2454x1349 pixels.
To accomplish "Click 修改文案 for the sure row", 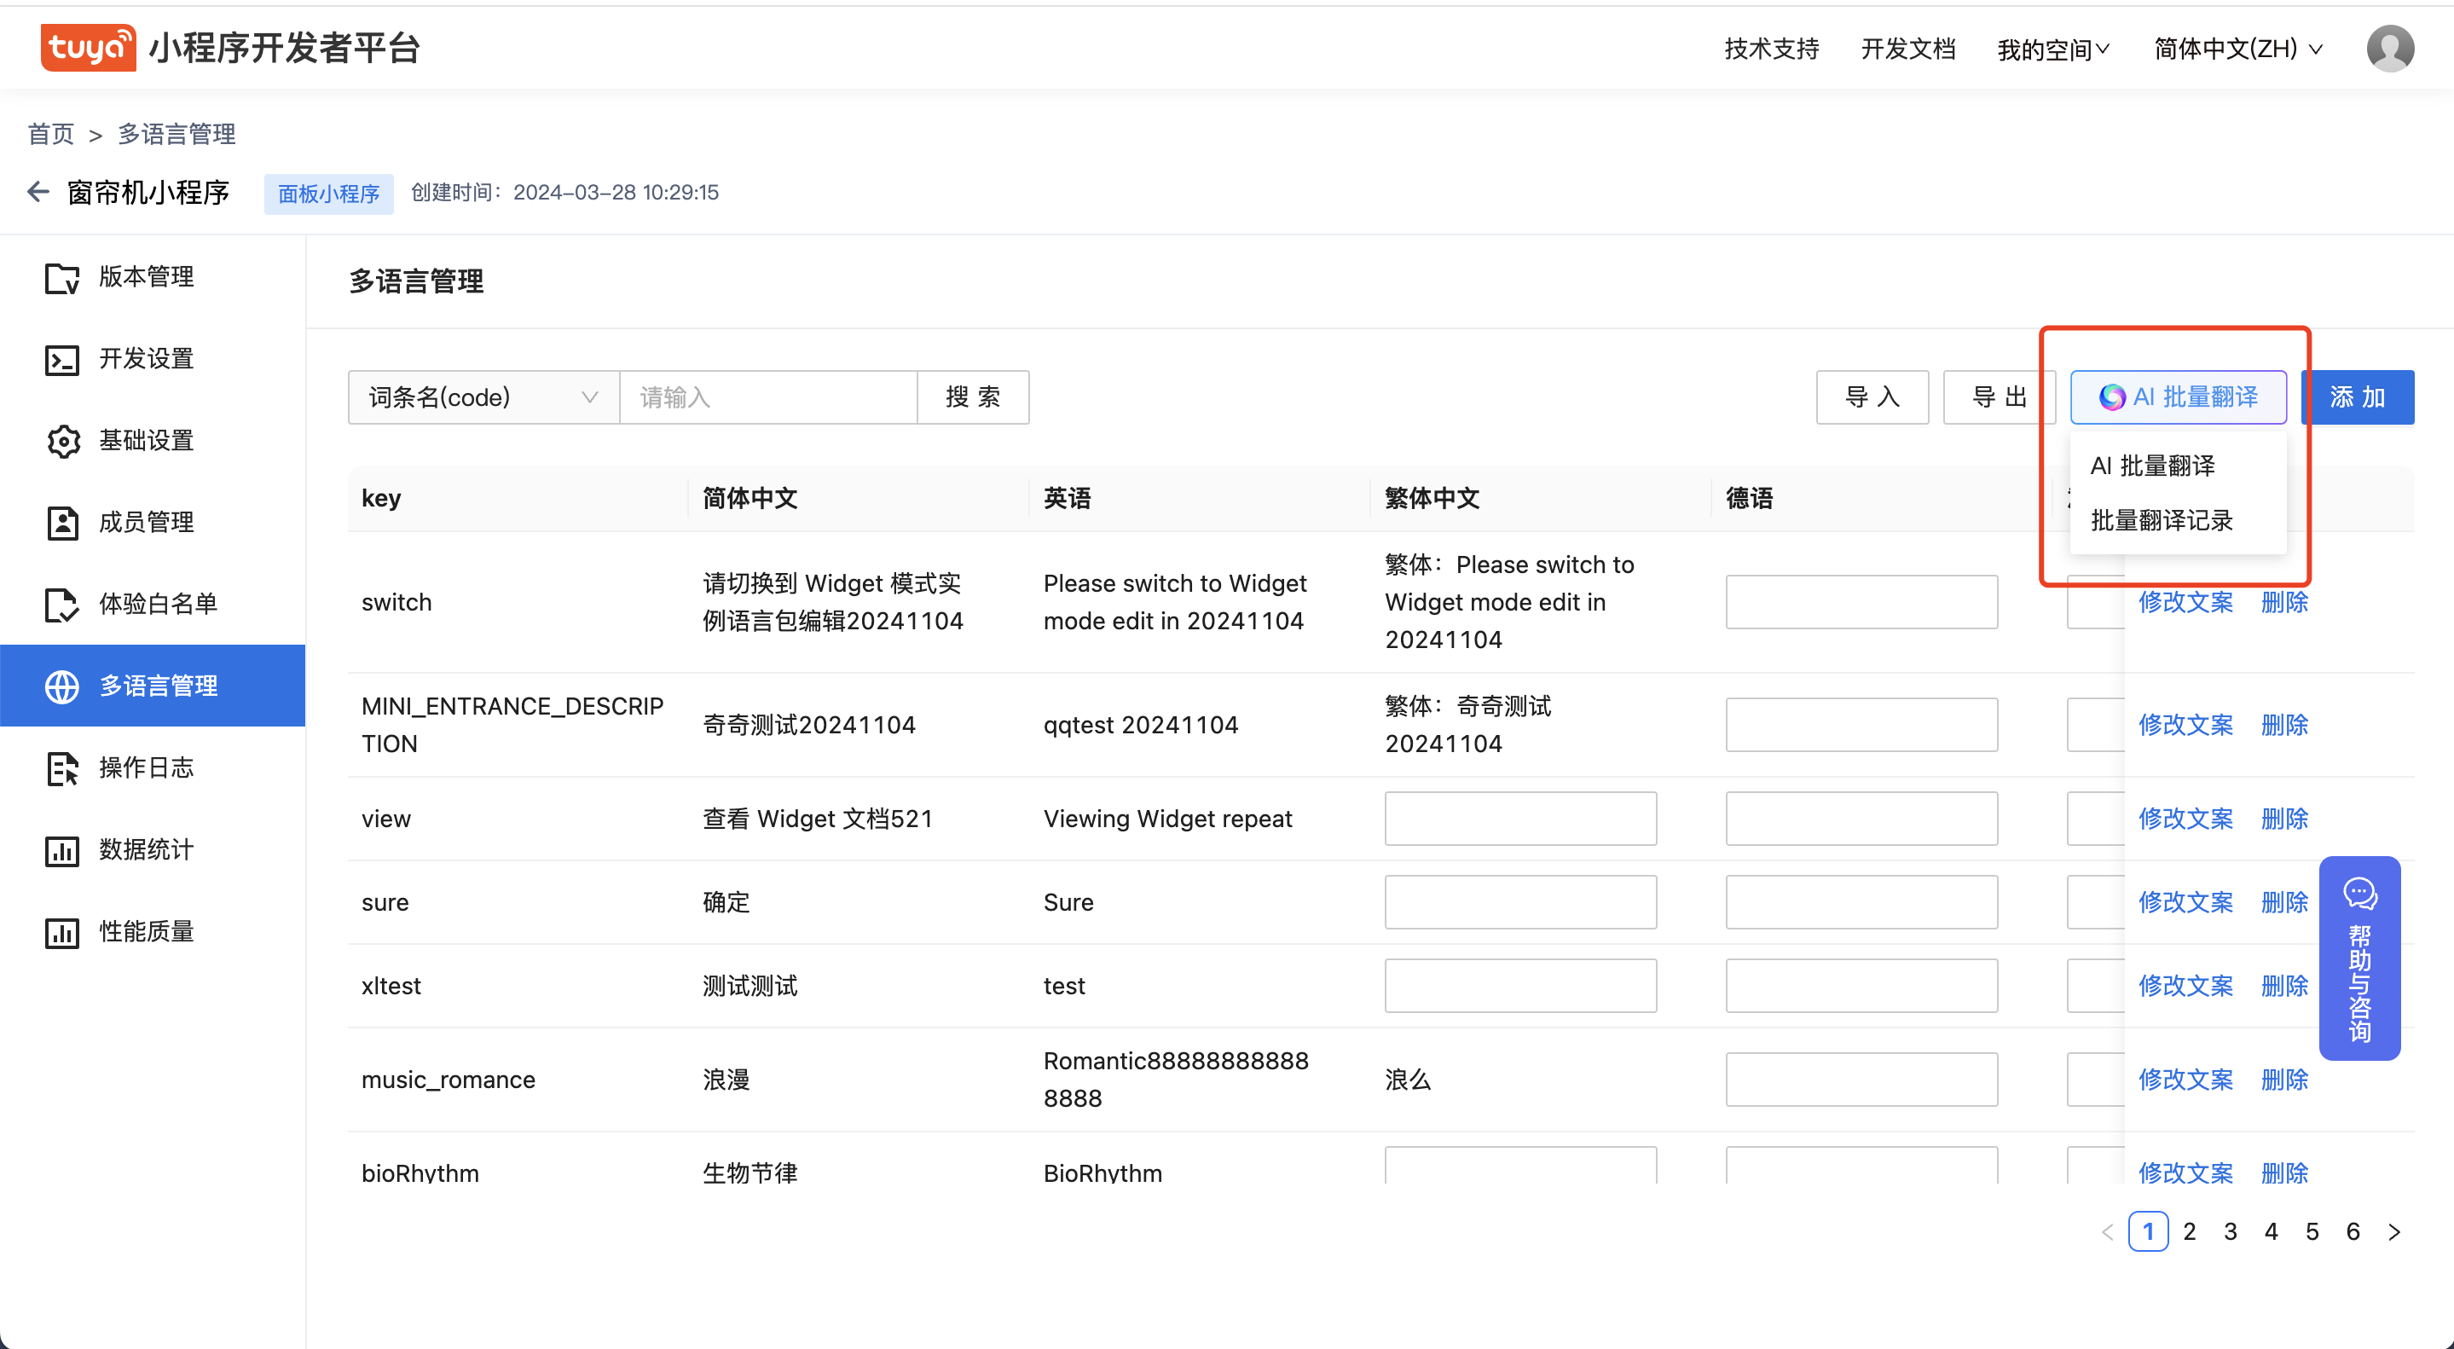I will point(2185,902).
